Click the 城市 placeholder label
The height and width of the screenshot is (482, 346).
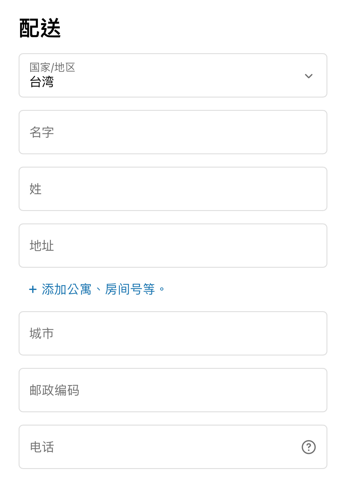click(x=42, y=333)
